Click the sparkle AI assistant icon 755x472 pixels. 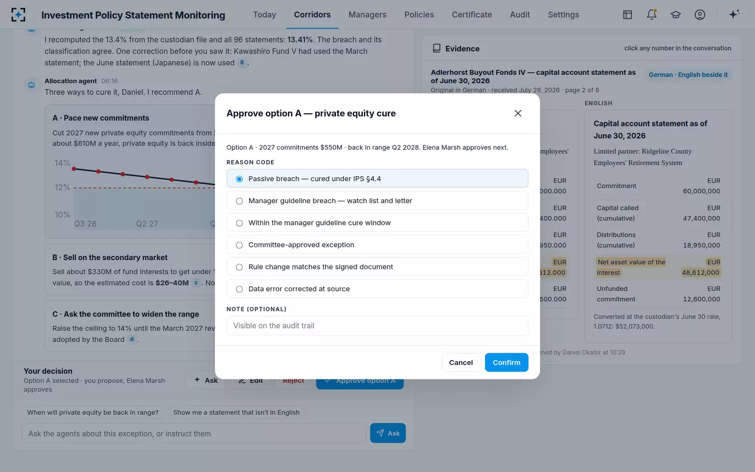click(x=734, y=14)
